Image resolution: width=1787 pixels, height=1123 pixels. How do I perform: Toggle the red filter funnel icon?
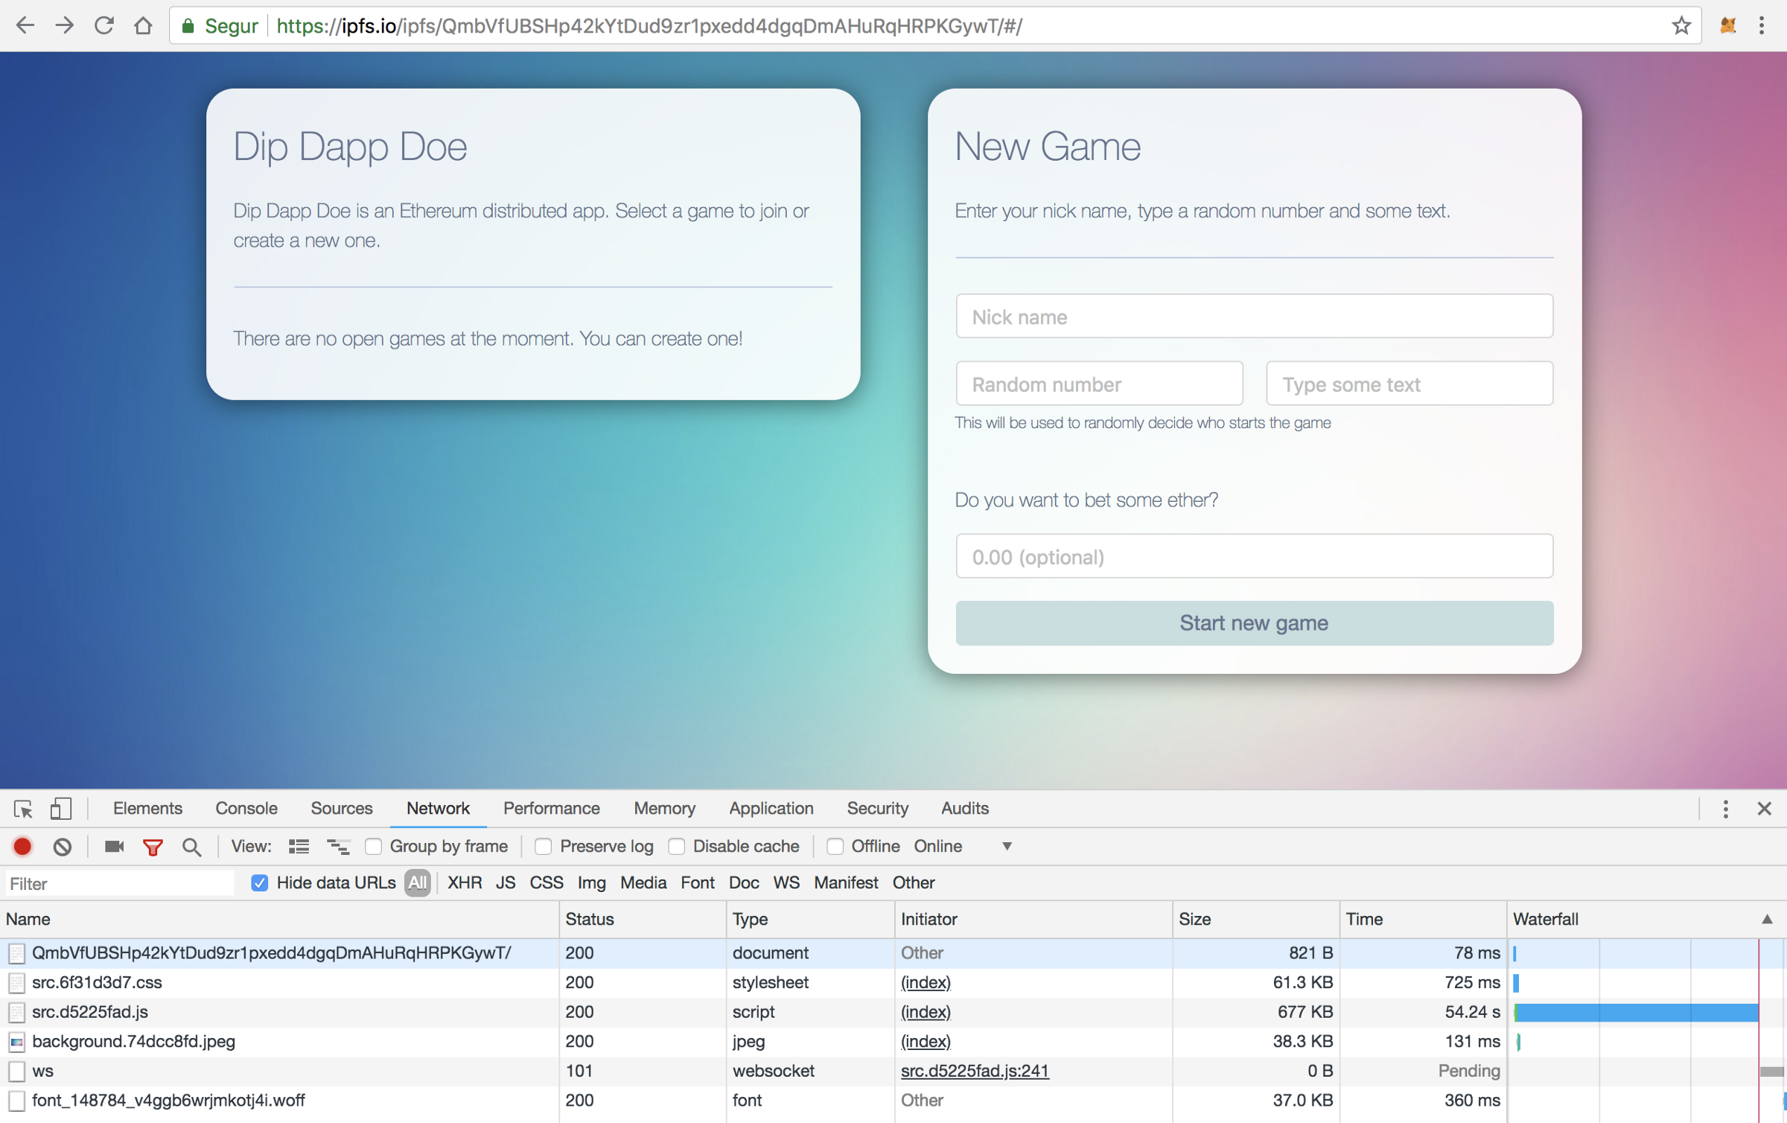point(153,847)
